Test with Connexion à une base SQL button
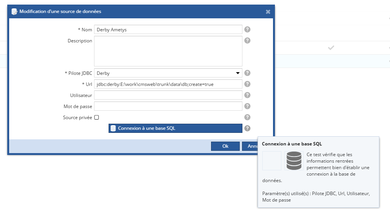 [175, 128]
